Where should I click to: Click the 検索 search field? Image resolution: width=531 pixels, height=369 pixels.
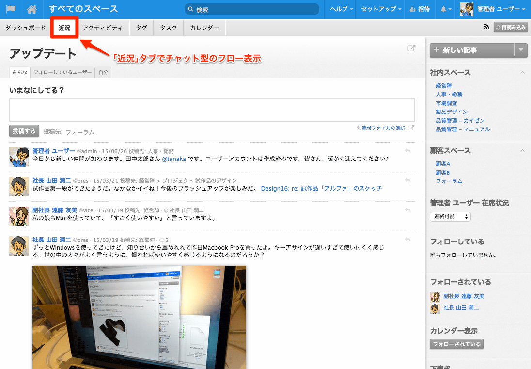click(252, 9)
